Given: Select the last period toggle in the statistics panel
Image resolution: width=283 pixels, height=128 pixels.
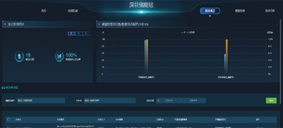Looking at the screenshot, I should pyautogui.click(x=86, y=34).
